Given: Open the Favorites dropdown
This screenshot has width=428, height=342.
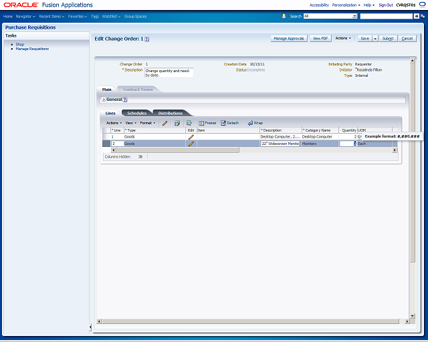Looking at the screenshot, I should [x=78, y=16].
